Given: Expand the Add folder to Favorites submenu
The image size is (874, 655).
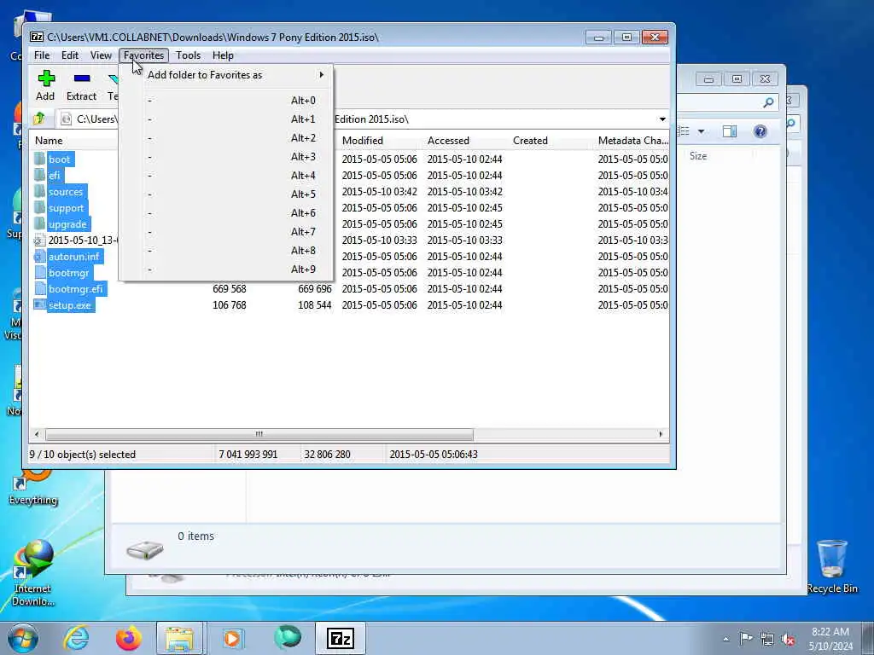Looking at the screenshot, I should (225, 75).
